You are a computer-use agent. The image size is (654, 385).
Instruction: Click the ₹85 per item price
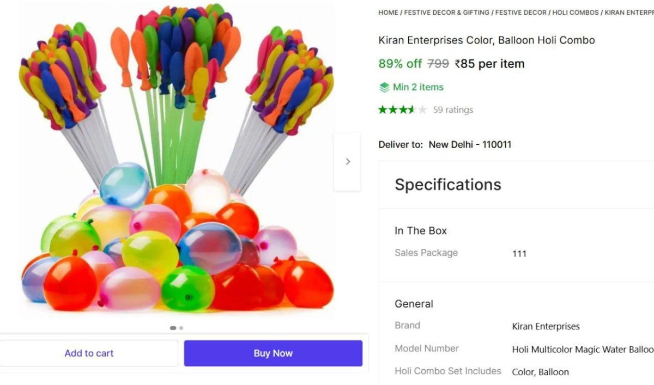click(489, 64)
